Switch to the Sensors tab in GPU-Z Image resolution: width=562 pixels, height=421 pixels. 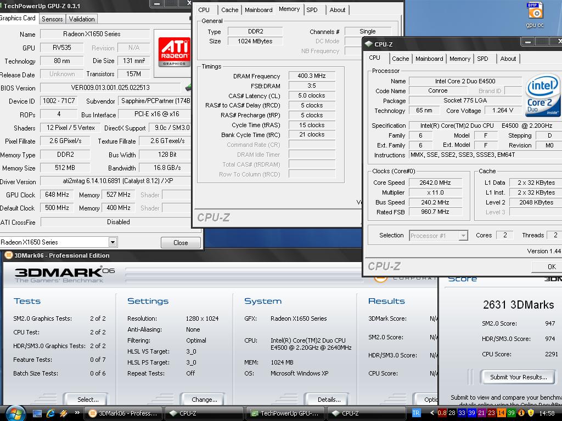(x=52, y=19)
